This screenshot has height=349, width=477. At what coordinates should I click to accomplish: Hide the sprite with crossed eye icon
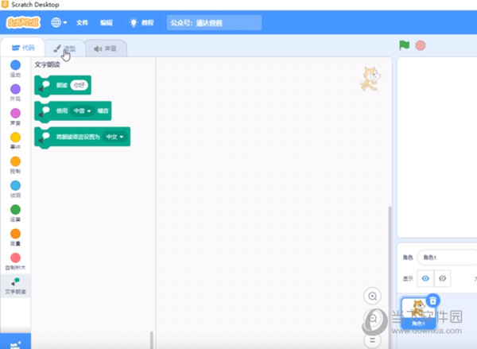pos(443,278)
